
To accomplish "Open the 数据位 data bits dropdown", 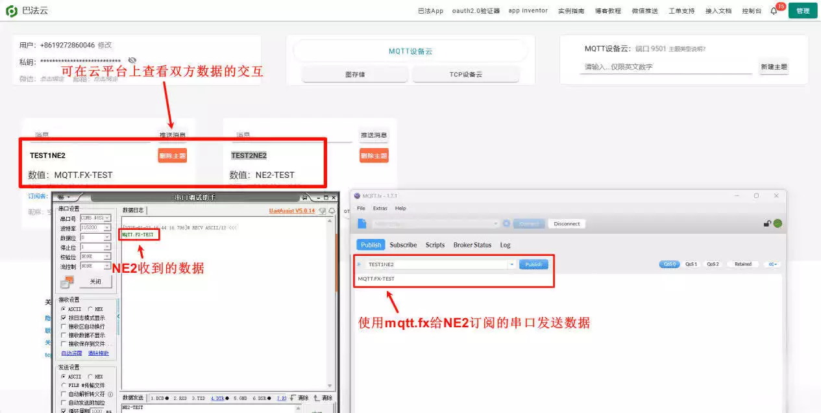I will [107, 238].
